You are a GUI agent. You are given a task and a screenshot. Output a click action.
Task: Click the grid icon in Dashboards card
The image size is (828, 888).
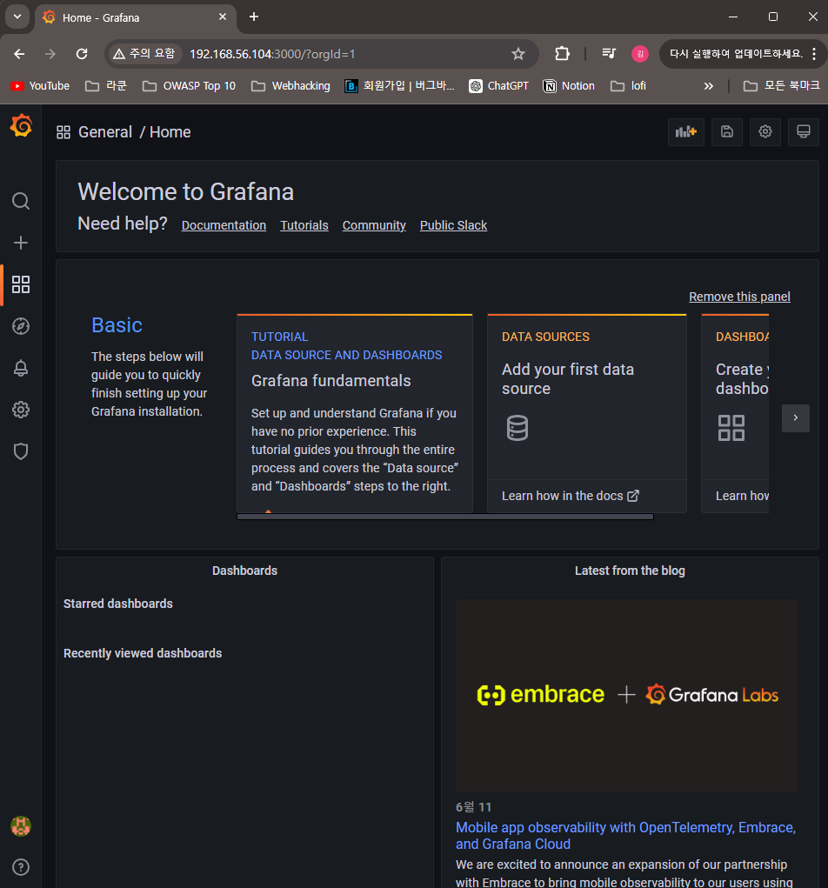coord(731,428)
